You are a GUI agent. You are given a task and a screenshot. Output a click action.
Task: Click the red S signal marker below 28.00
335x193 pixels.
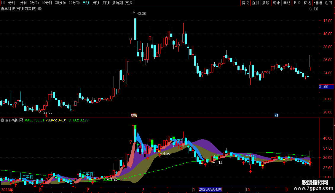click(46, 116)
